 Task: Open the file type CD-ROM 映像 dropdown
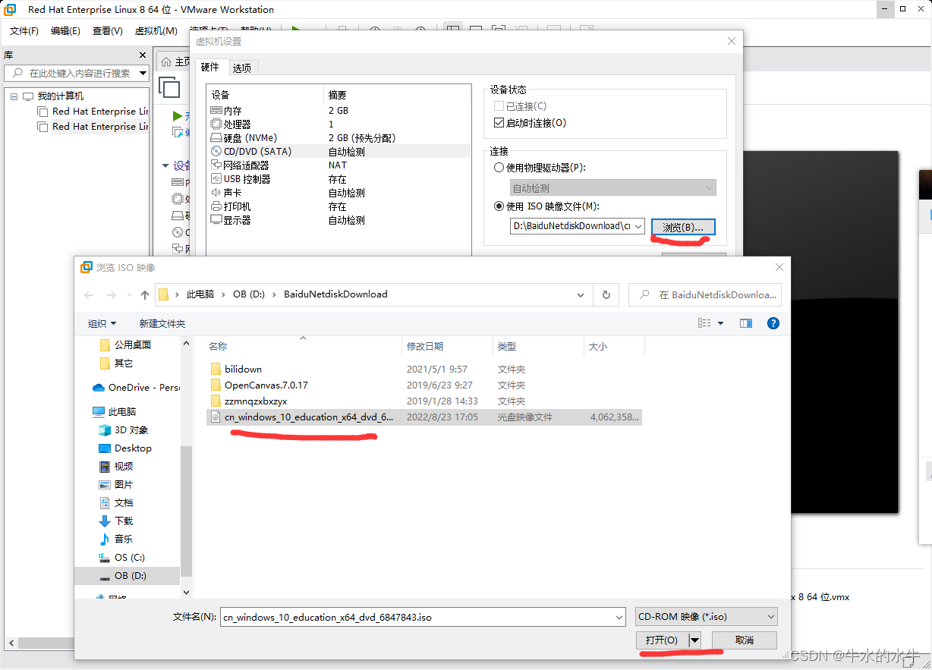coord(706,618)
